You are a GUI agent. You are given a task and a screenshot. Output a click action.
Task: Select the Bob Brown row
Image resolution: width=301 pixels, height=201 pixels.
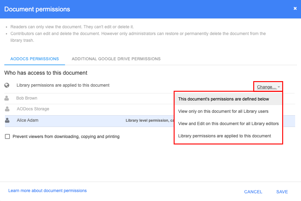pyautogui.click(x=89, y=99)
